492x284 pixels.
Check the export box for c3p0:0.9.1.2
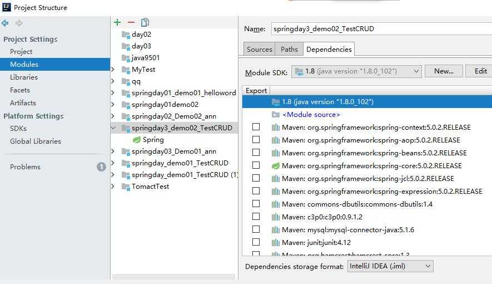[256, 217]
